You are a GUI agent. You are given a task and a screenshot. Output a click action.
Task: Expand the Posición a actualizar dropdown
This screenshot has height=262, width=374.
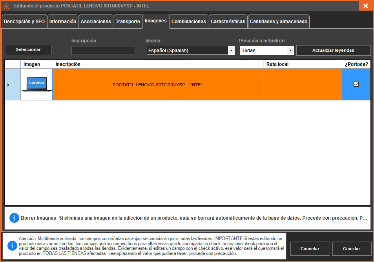tap(290, 51)
